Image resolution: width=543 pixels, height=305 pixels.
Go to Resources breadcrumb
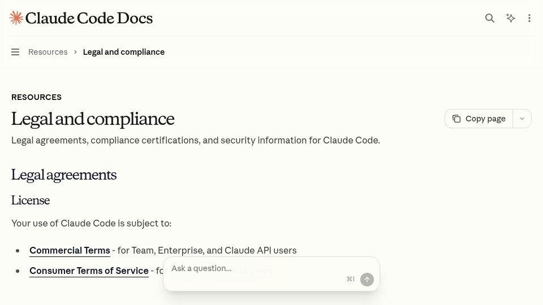(x=48, y=52)
